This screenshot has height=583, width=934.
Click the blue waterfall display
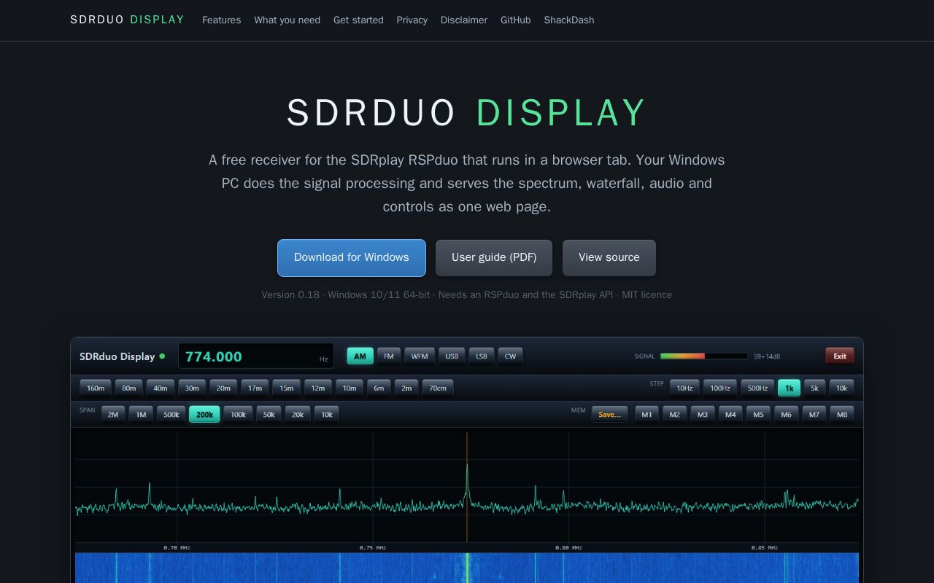pyautogui.click(x=467, y=568)
